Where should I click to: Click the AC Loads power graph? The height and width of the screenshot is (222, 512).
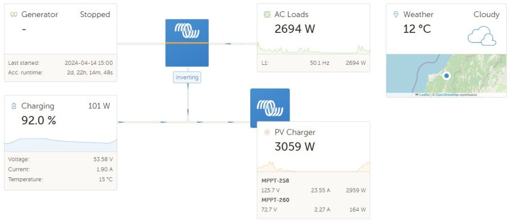(x=313, y=49)
